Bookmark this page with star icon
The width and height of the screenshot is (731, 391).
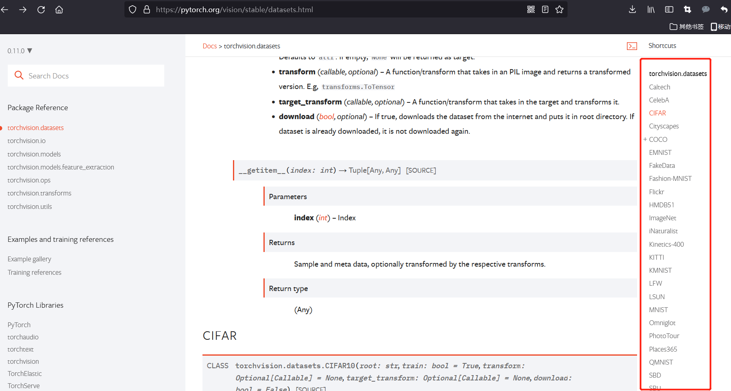click(x=559, y=9)
